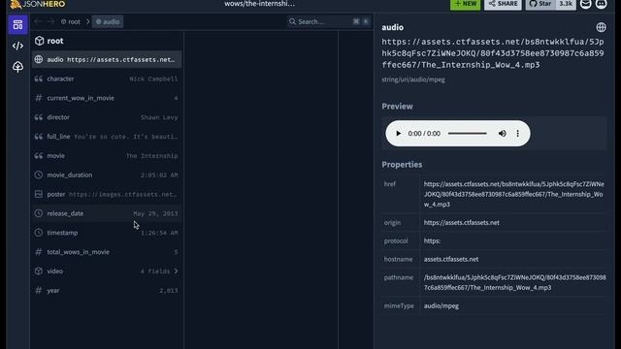
Task: Click the video cube icon
Action: click(39, 271)
